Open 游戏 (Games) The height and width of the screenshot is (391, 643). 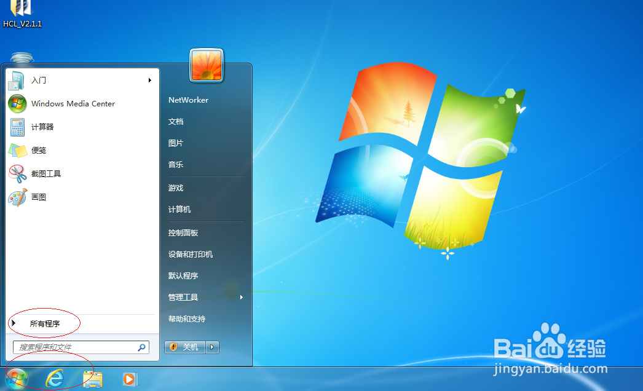tap(176, 188)
